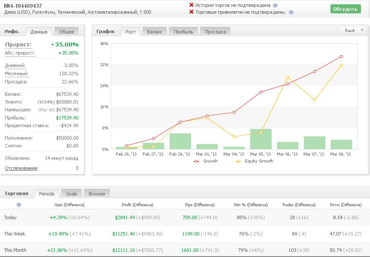Click help icon beside 'История торгов не подтверждена'
The image size is (370, 257).
275,5
